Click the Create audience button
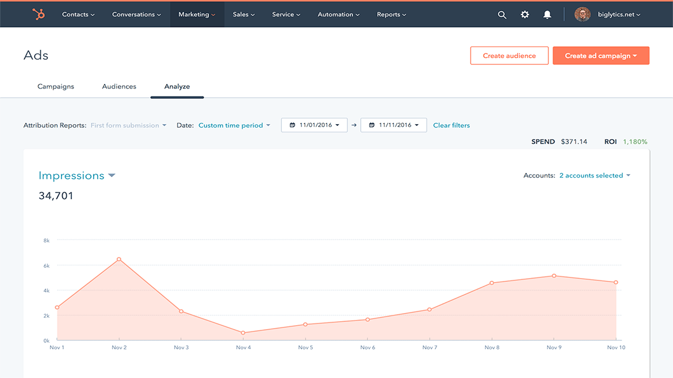 (509, 55)
